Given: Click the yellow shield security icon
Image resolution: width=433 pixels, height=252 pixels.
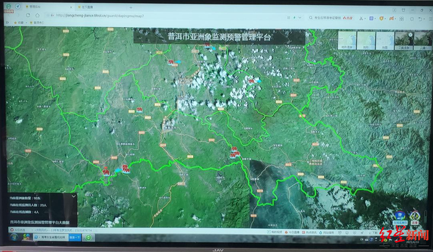Looking at the screenshot, I should tap(382, 19).
